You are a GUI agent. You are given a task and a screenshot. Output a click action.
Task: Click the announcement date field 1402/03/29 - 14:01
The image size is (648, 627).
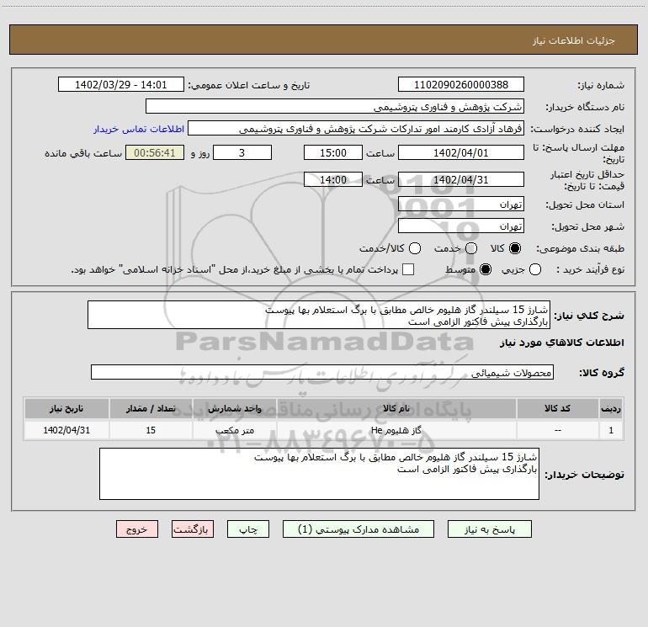click(x=120, y=84)
